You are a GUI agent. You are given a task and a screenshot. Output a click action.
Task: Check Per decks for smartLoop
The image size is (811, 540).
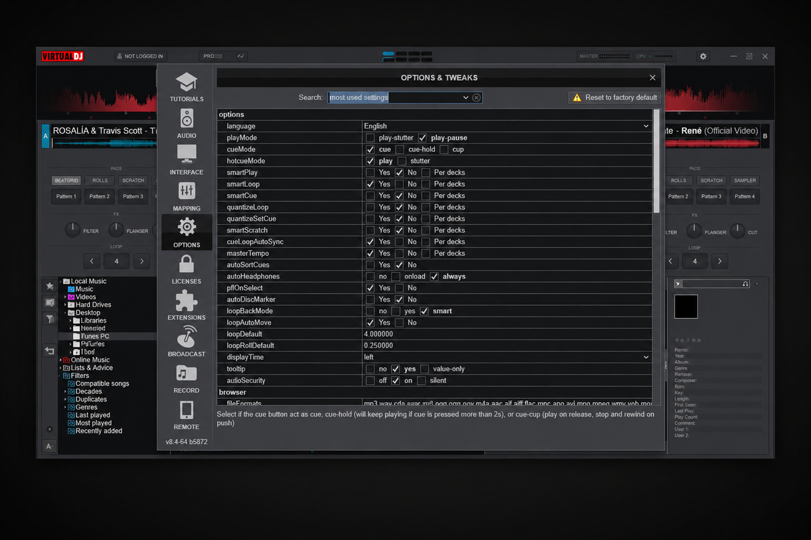point(426,184)
